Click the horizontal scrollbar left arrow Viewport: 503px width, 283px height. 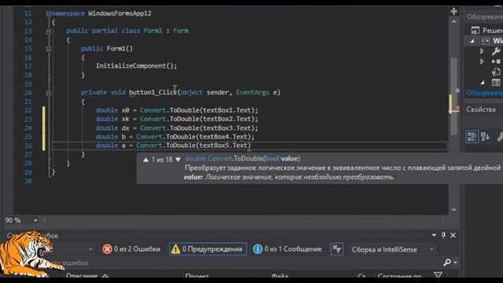pyautogui.click(x=44, y=220)
